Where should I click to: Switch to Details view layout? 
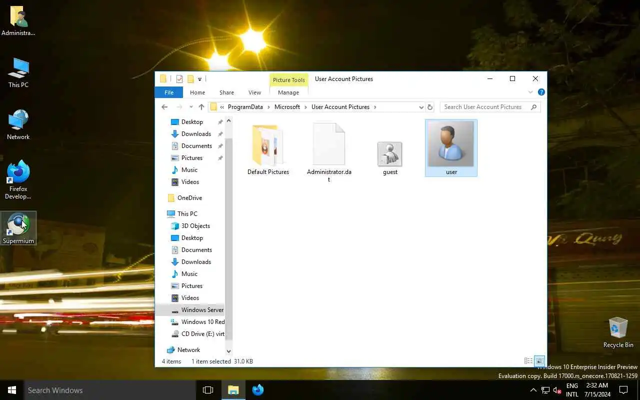[x=528, y=361]
